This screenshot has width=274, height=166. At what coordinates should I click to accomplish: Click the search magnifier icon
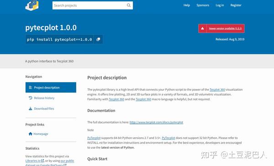pyautogui.click(x=129, y=5)
